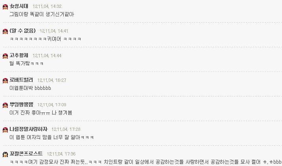
Task: Click comment text 그림이랑 똑같이 생기신거같아
Action: coord(42,14)
